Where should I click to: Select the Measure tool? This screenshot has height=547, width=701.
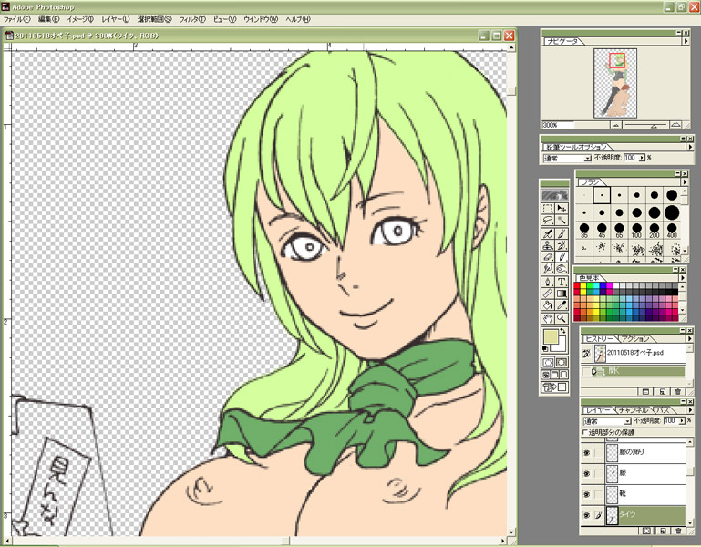548,294
